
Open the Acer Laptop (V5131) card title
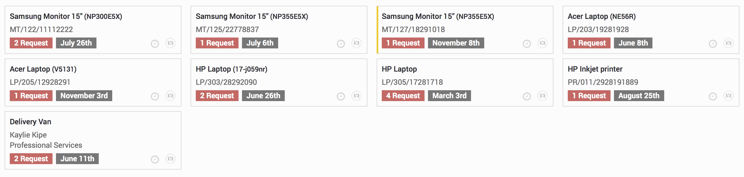click(x=43, y=69)
